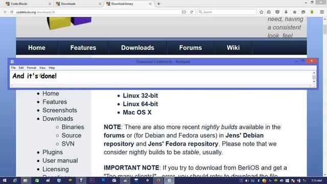This screenshot has height=184, width=327.
Task: Open Notepad File menu
Action: [13, 68]
